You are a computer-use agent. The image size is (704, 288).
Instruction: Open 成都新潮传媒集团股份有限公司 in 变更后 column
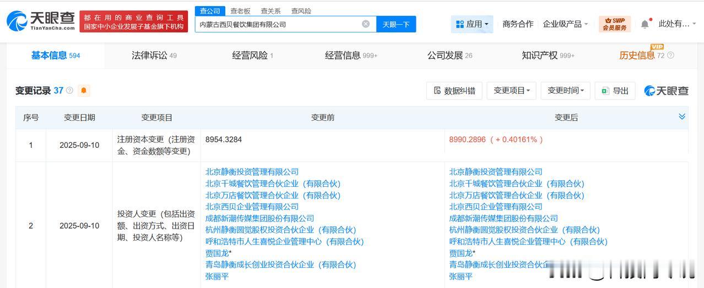click(503, 218)
